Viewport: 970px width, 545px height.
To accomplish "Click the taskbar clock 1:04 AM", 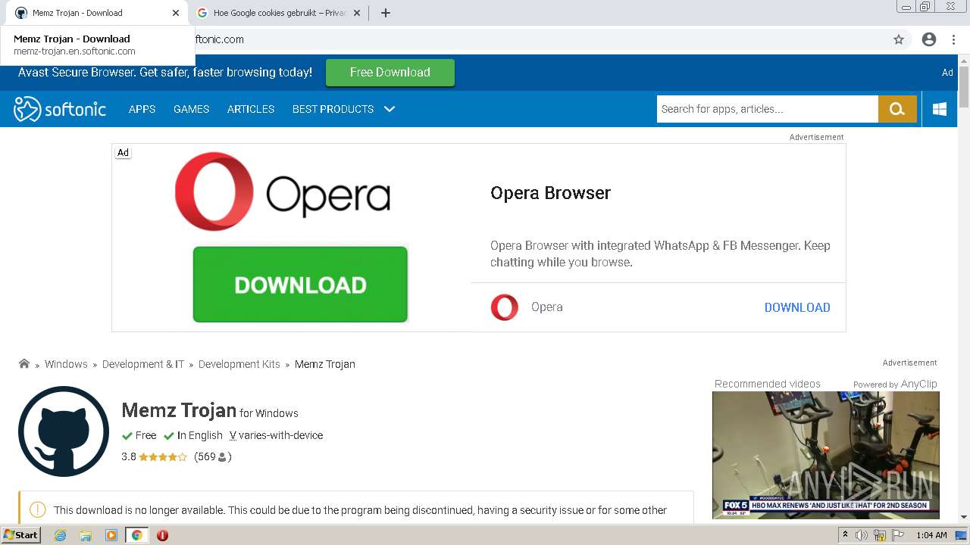I will (x=931, y=535).
